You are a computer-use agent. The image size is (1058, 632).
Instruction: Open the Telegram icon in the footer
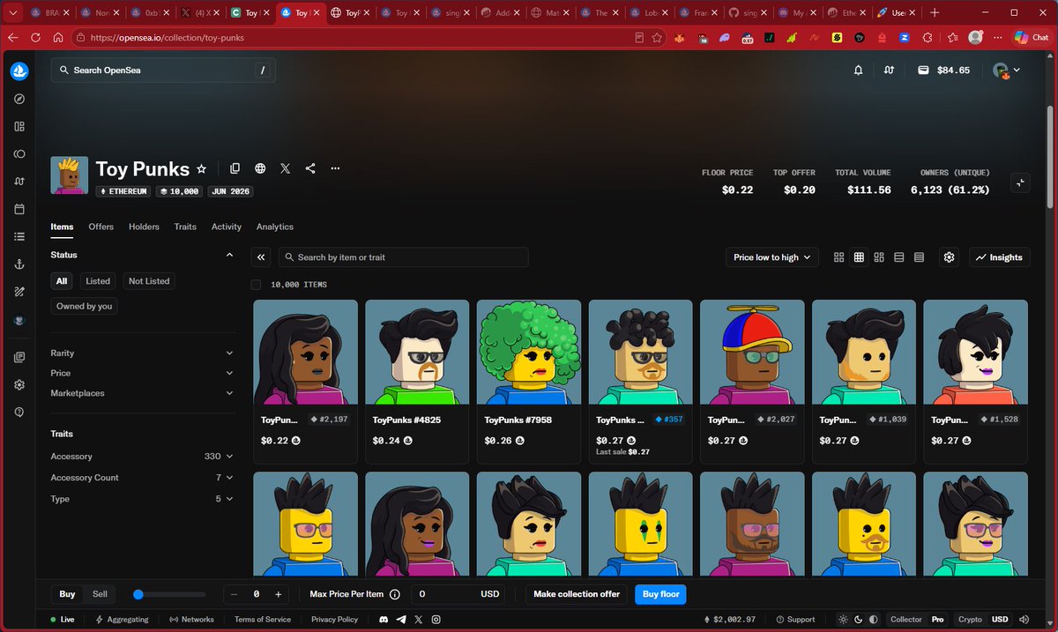click(402, 620)
